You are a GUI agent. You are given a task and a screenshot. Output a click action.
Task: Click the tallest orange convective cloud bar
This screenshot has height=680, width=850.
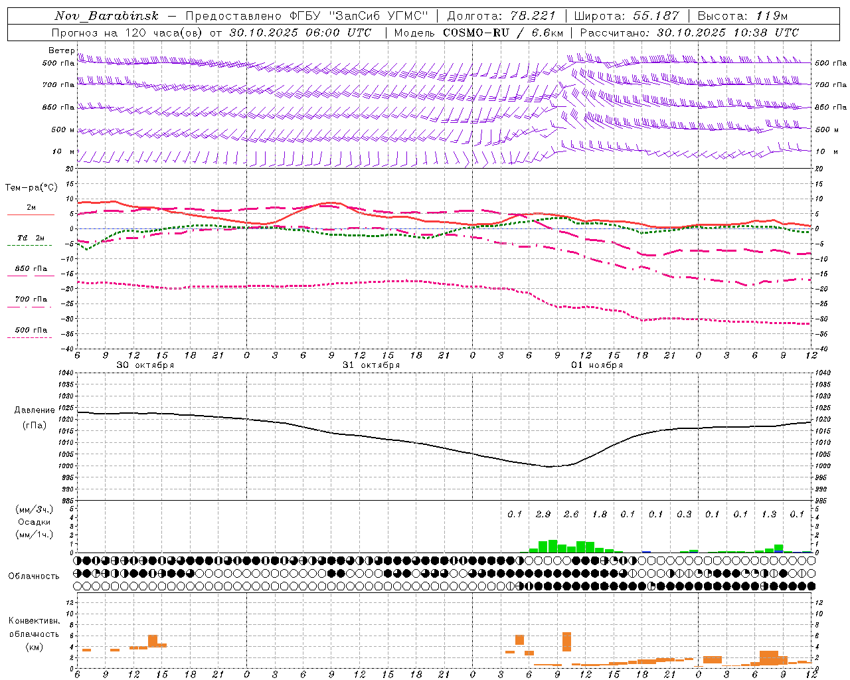coord(566,641)
